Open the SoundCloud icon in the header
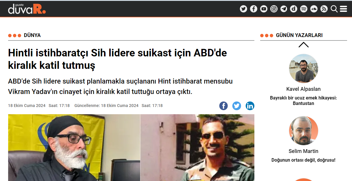The width and height of the screenshot is (352, 181). click(x=314, y=9)
